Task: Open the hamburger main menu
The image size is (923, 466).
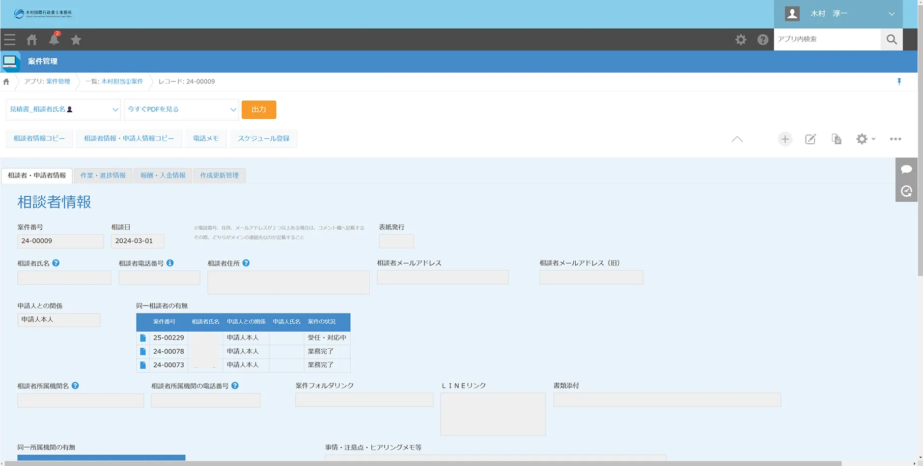Action: [9, 40]
